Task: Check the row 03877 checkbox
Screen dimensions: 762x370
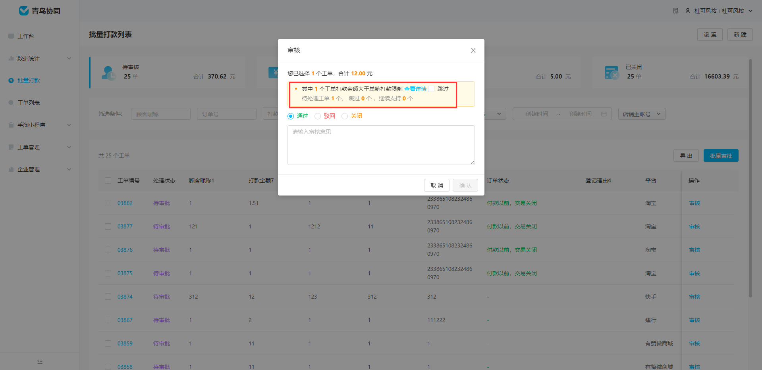Action: [x=108, y=226]
